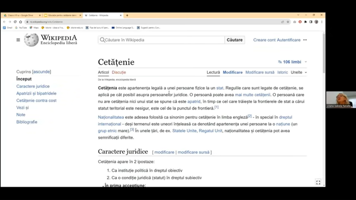Open the browser side panel icon
Viewport: 356px width, 200px height.
[311, 22]
